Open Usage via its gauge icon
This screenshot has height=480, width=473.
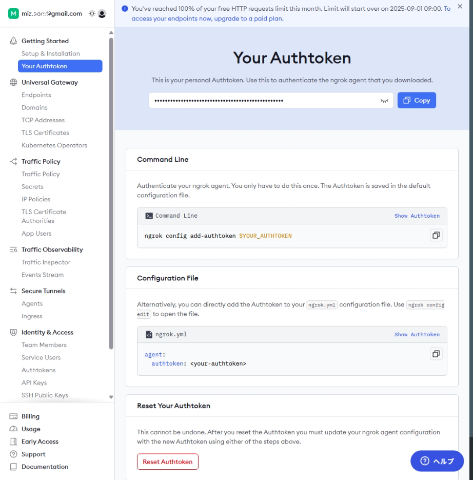click(14, 429)
